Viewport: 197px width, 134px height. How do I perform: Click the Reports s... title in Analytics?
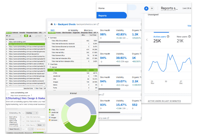click(169, 8)
